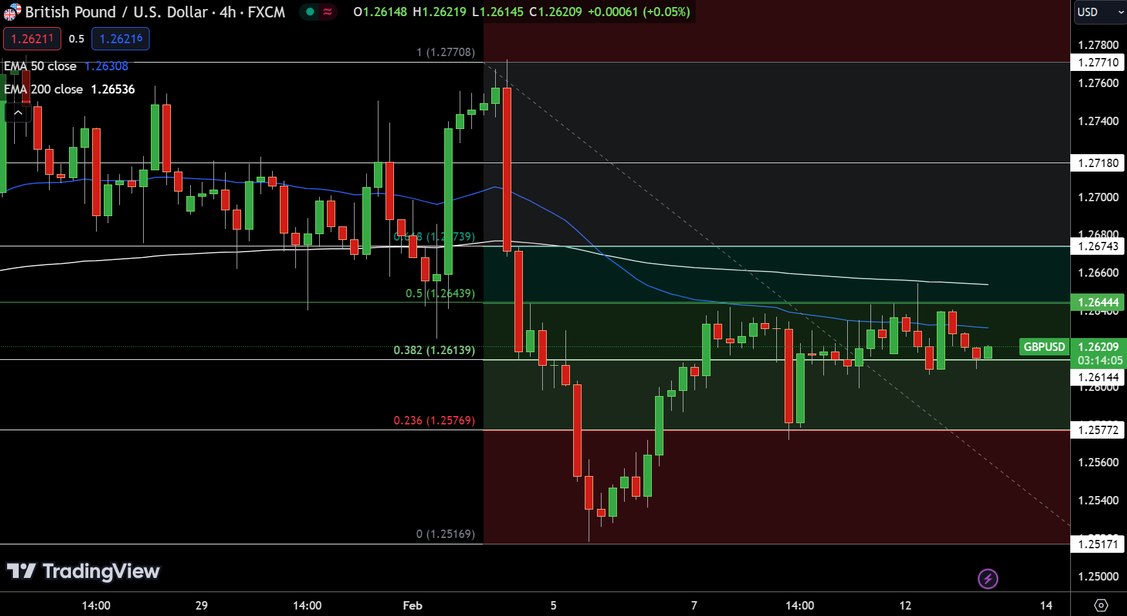Click the spread value 0.5

coord(77,39)
